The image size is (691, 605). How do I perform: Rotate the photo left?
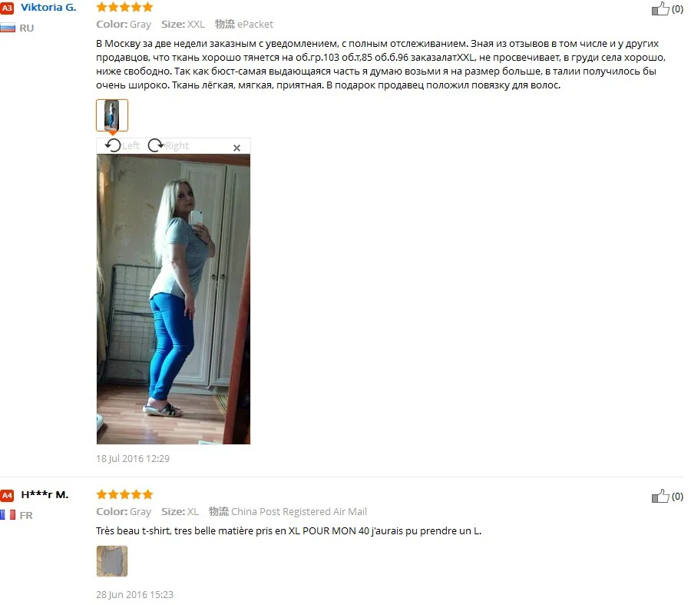114,145
